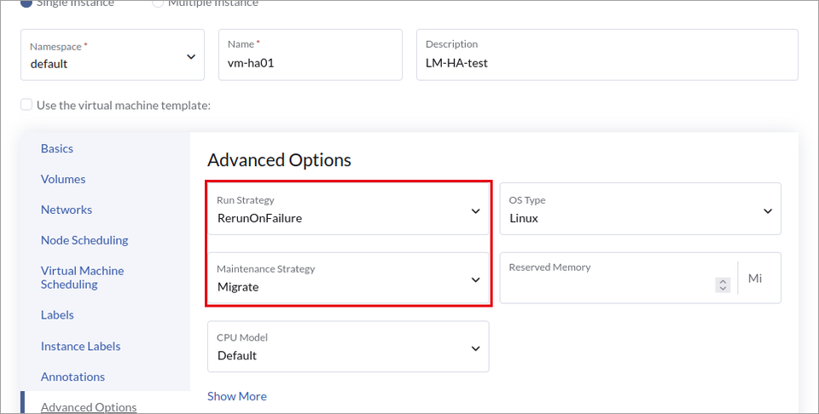This screenshot has width=819, height=414.
Task: Open the Networks tab
Action: 67,210
